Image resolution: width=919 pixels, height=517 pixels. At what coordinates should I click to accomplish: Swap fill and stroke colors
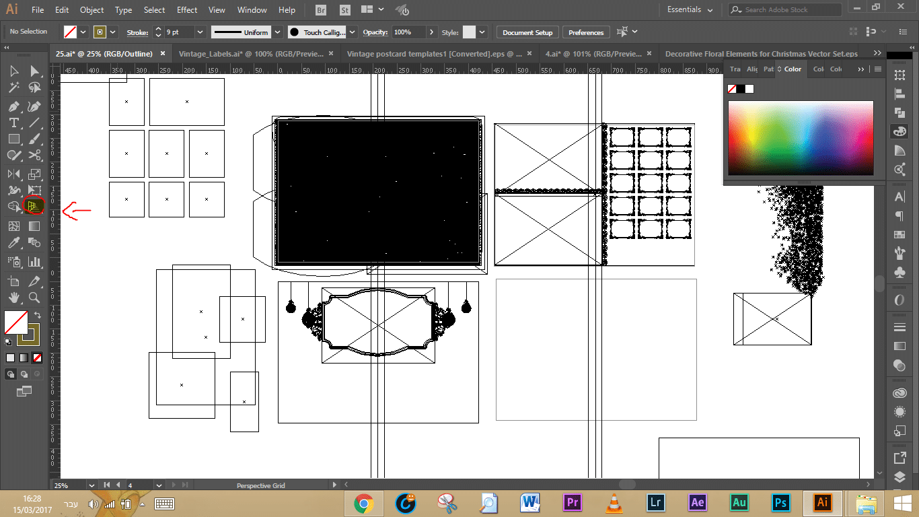coord(39,314)
